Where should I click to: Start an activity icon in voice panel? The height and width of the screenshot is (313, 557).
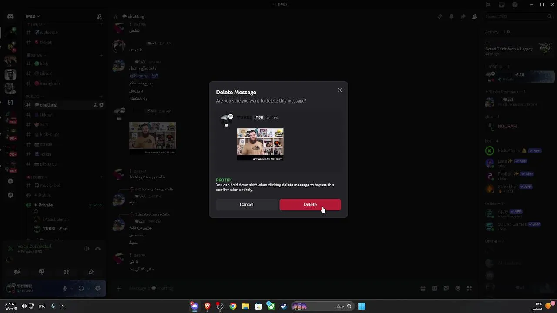66,272
